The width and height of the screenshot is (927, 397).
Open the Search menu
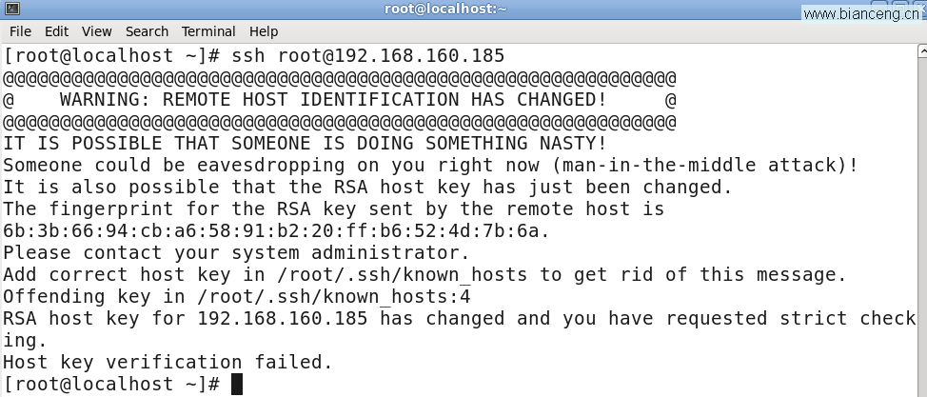click(147, 31)
